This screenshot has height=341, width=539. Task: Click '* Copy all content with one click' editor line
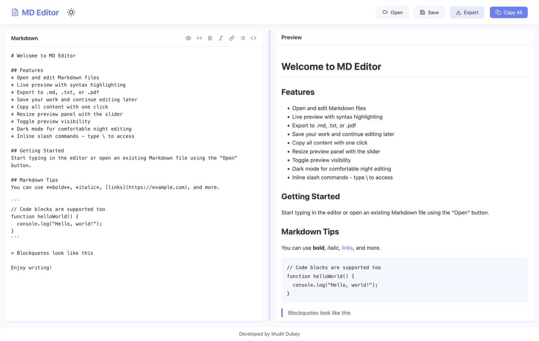pos(60,107)
